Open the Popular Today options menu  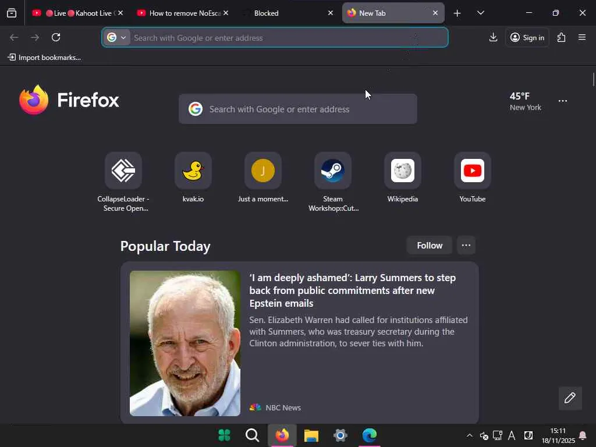pyautogui.click(x=466, y=245)
